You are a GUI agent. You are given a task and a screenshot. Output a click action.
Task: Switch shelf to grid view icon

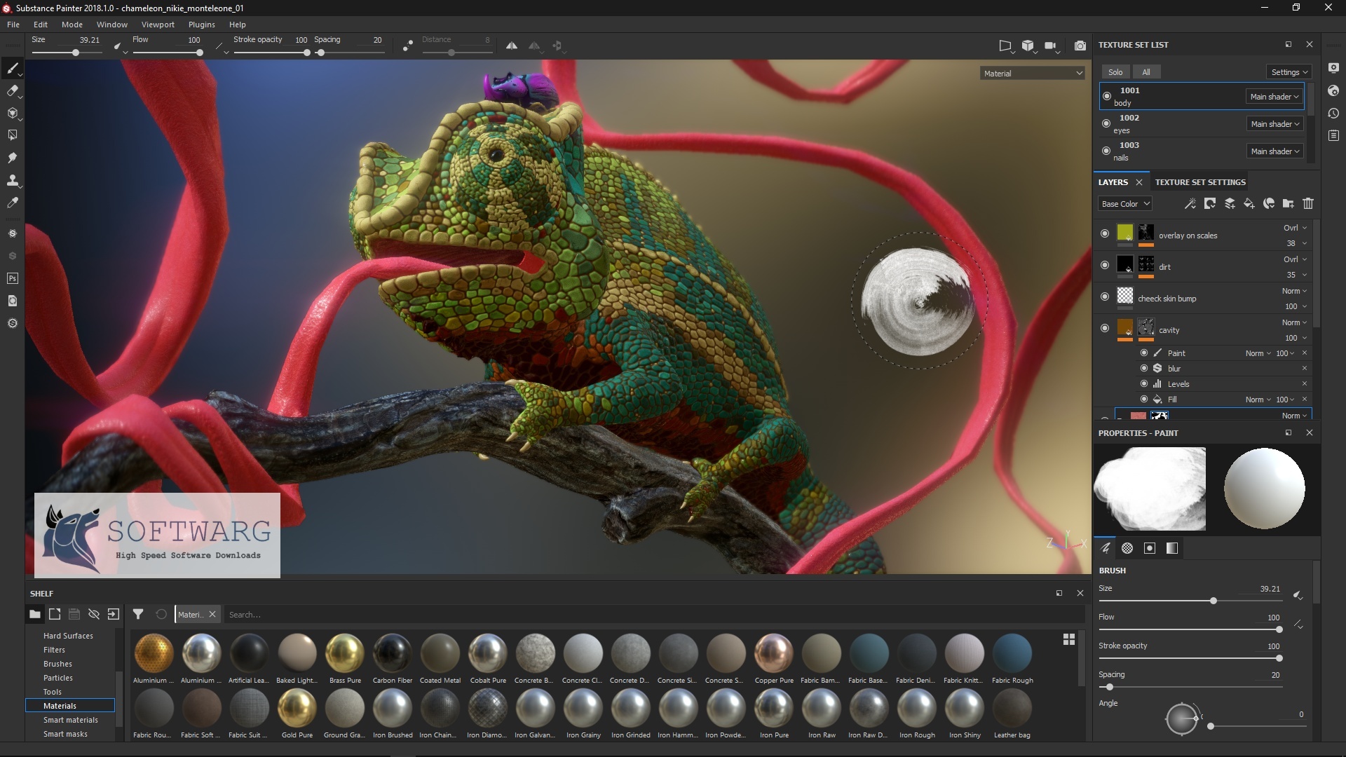pos(1069,639)
